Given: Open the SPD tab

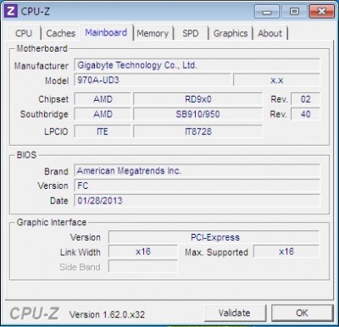Looking at the screenshot, I should click(x=191, y=33).
